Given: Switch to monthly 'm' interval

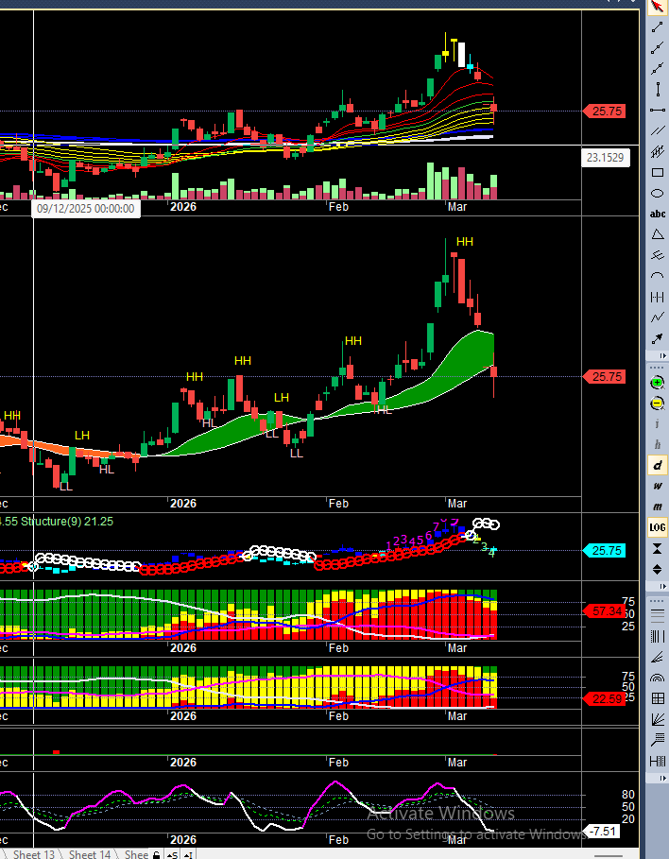Looking at the screenshot, I should point(658,507).
